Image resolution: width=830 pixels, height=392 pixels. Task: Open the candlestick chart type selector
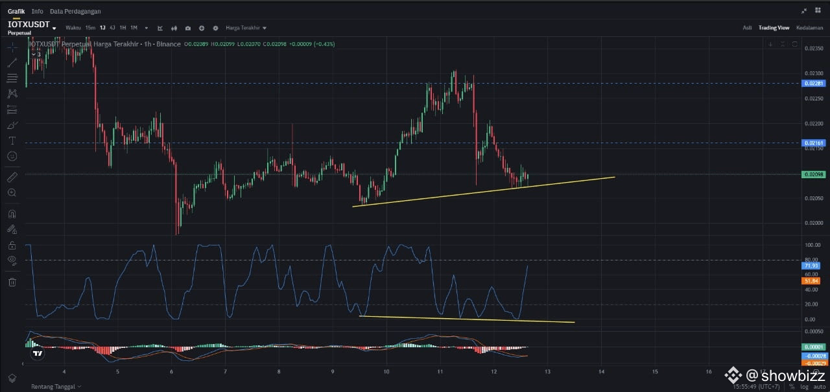coord(174,28)
